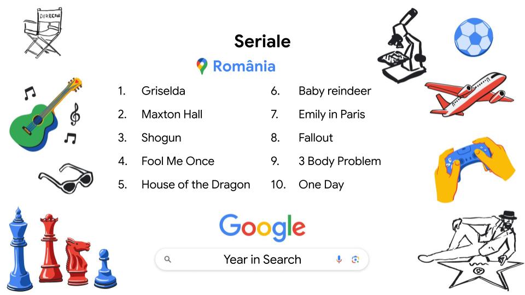The width and height of the screenshot is (525, 295).
Task: Click the magnifying glass search icon
Action: pos(168,259)
